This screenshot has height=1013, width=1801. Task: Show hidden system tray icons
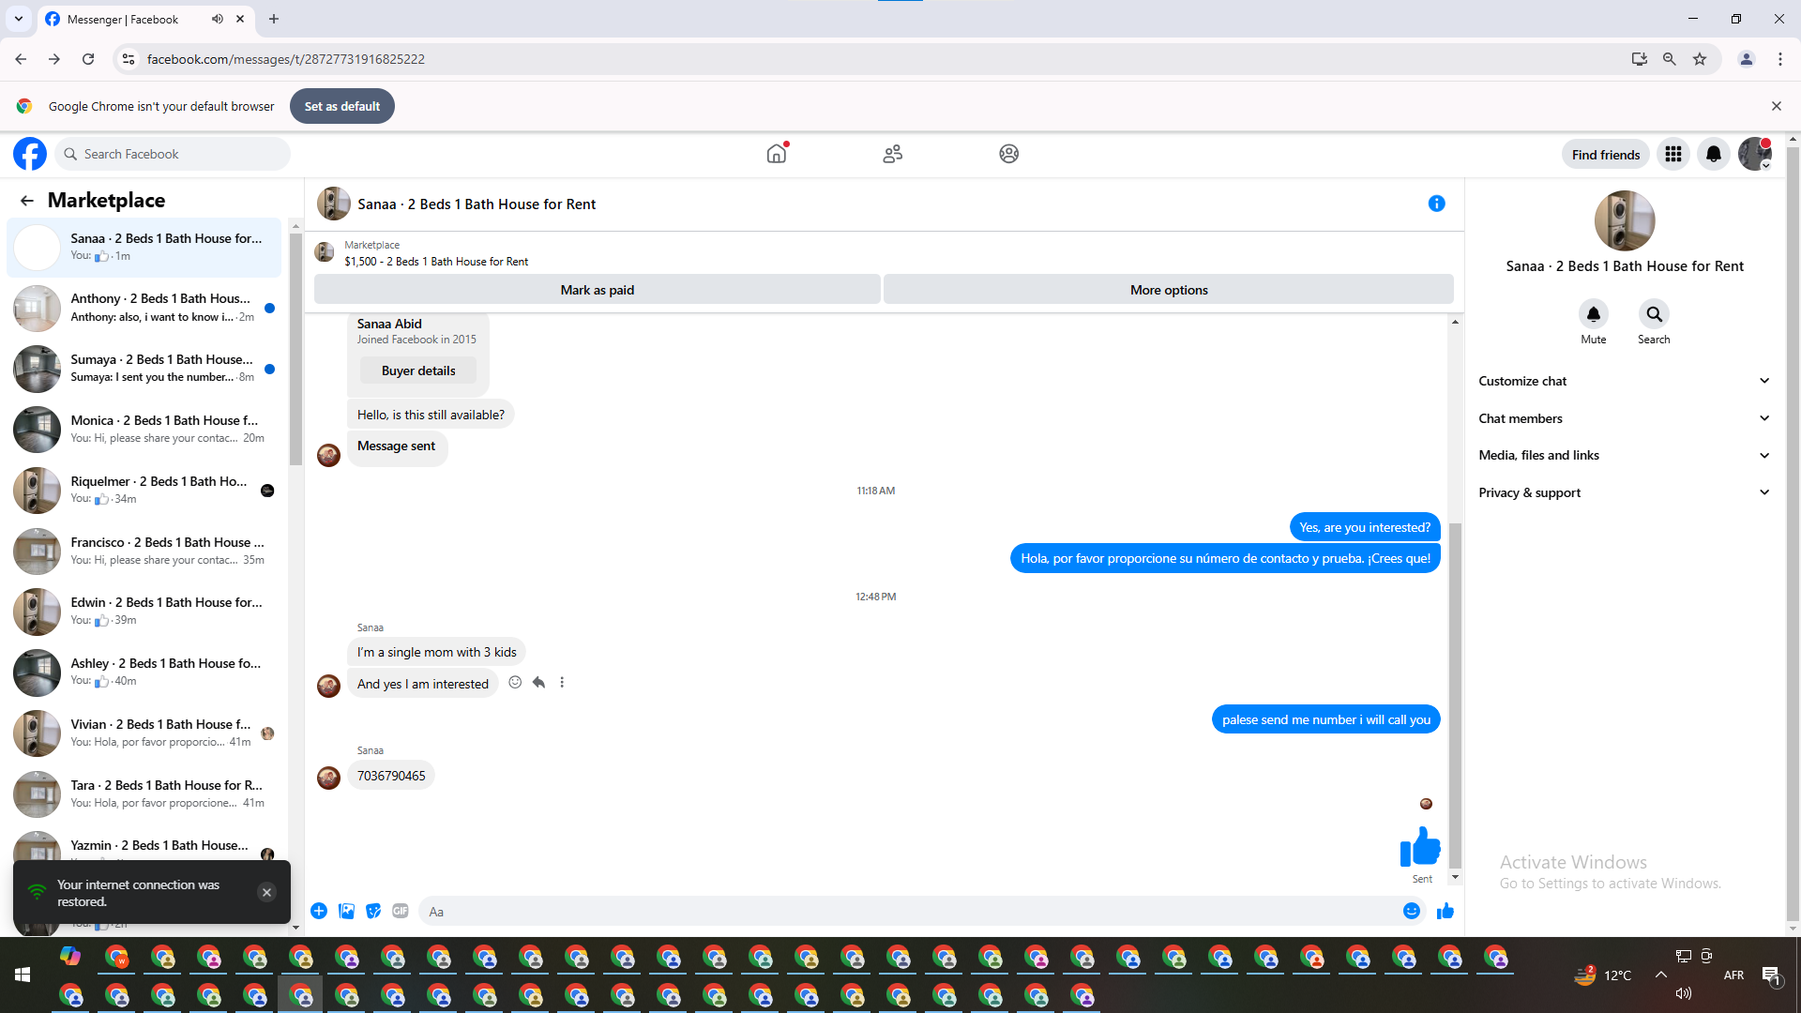pyautogui.click(x=1660, y=975)
